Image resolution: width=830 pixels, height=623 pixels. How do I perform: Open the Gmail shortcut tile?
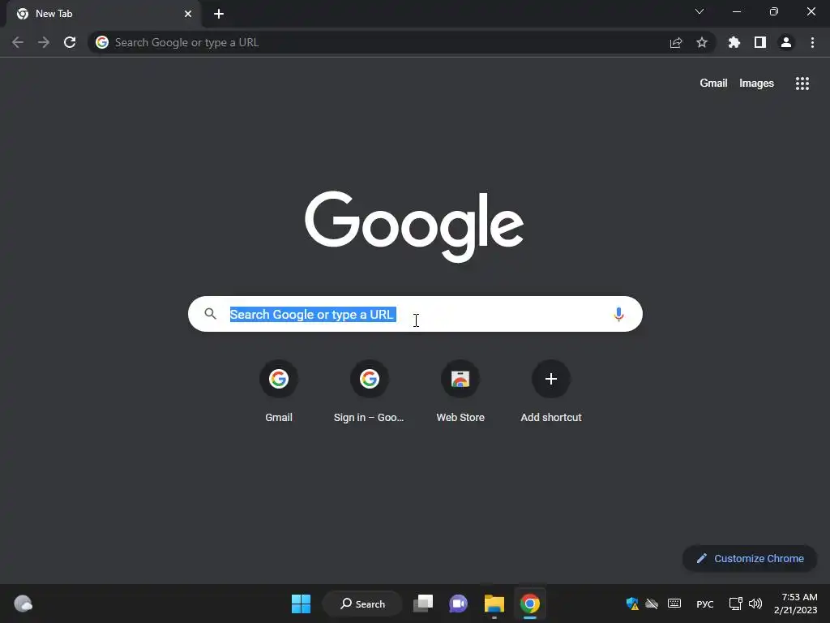pyautogui.click(x=279, y=392)
